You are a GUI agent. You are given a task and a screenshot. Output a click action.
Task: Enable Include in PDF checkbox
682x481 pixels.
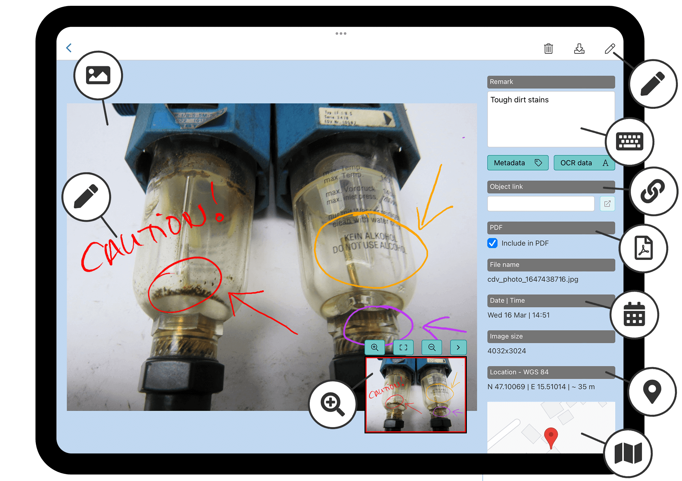pyautogui.click(x=493, y=243)
